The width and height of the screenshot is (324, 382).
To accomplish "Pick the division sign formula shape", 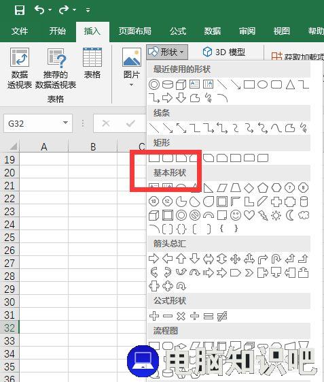I will coord(195,316).
